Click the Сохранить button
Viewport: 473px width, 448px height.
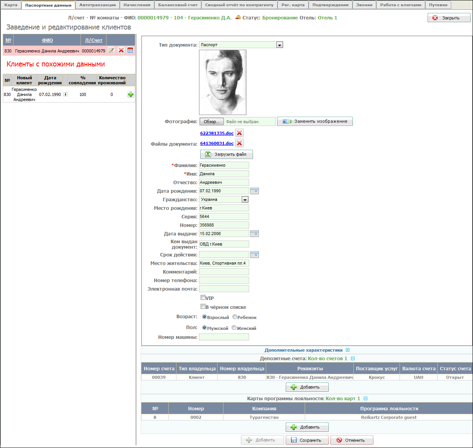click(307, 440)
